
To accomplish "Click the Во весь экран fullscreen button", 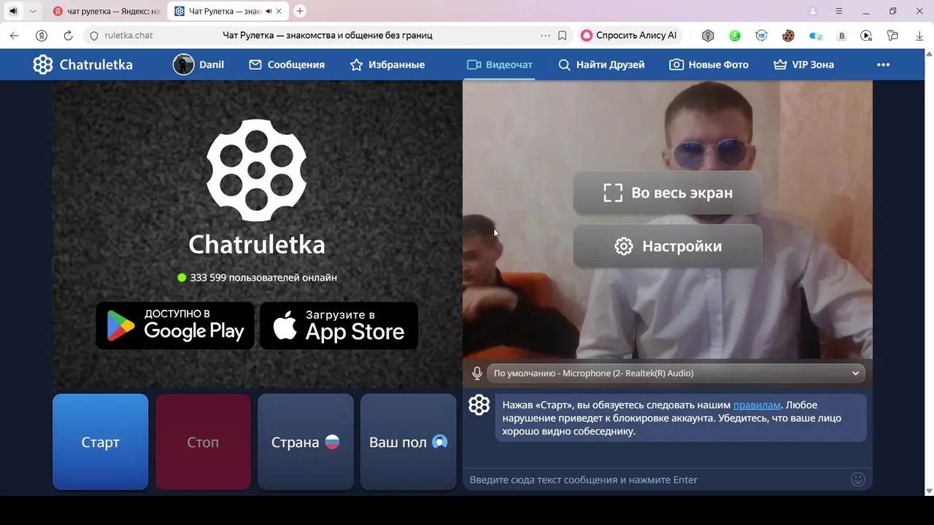I will (668, 192).
